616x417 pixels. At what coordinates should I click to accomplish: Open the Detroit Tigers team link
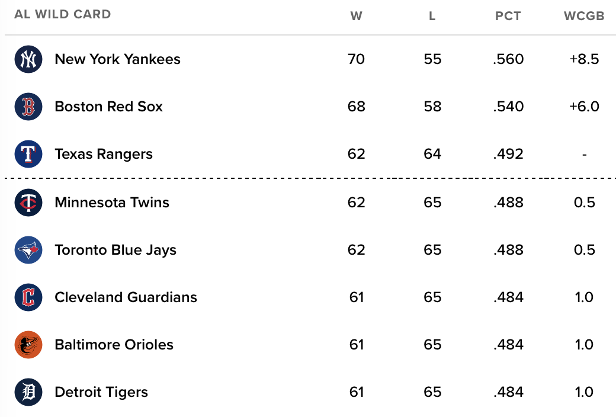101,392
